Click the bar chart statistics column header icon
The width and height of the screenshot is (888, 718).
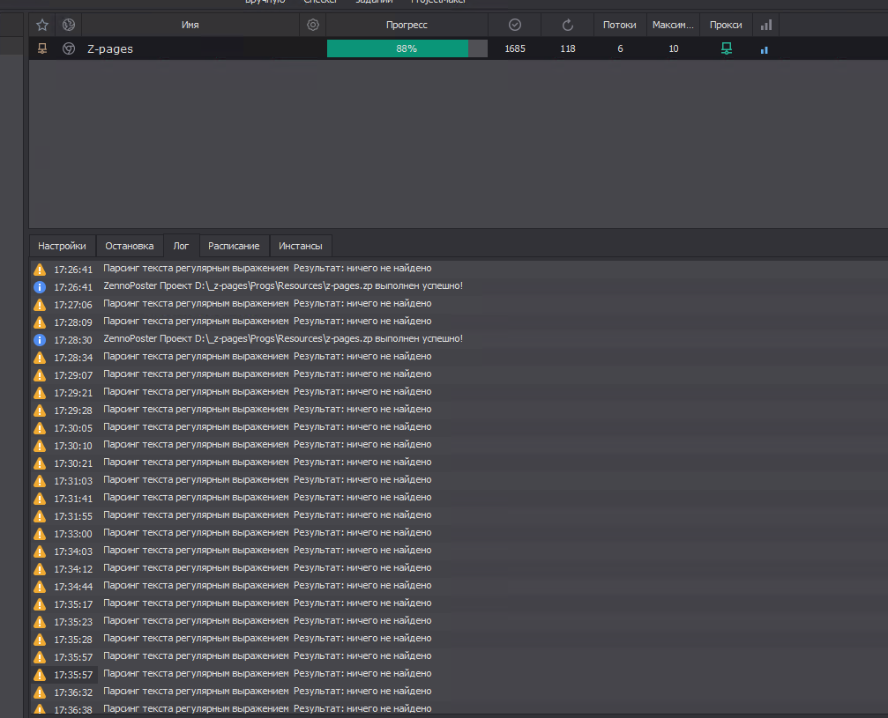(x=766, y=25)
